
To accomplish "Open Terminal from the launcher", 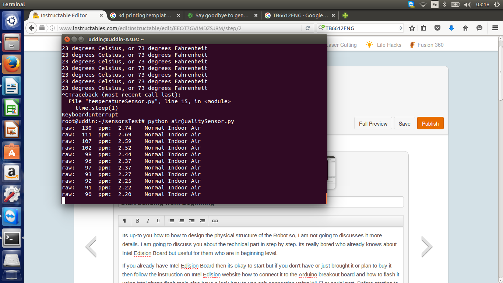I will click(x=12, y=238).
